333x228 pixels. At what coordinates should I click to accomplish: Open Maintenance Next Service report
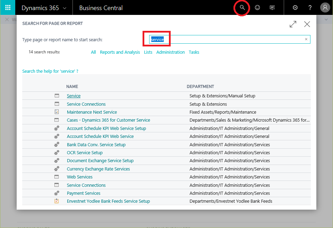click(92, 112)
